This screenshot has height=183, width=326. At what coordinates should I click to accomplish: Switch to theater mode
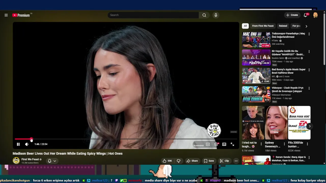click(224, 144)
